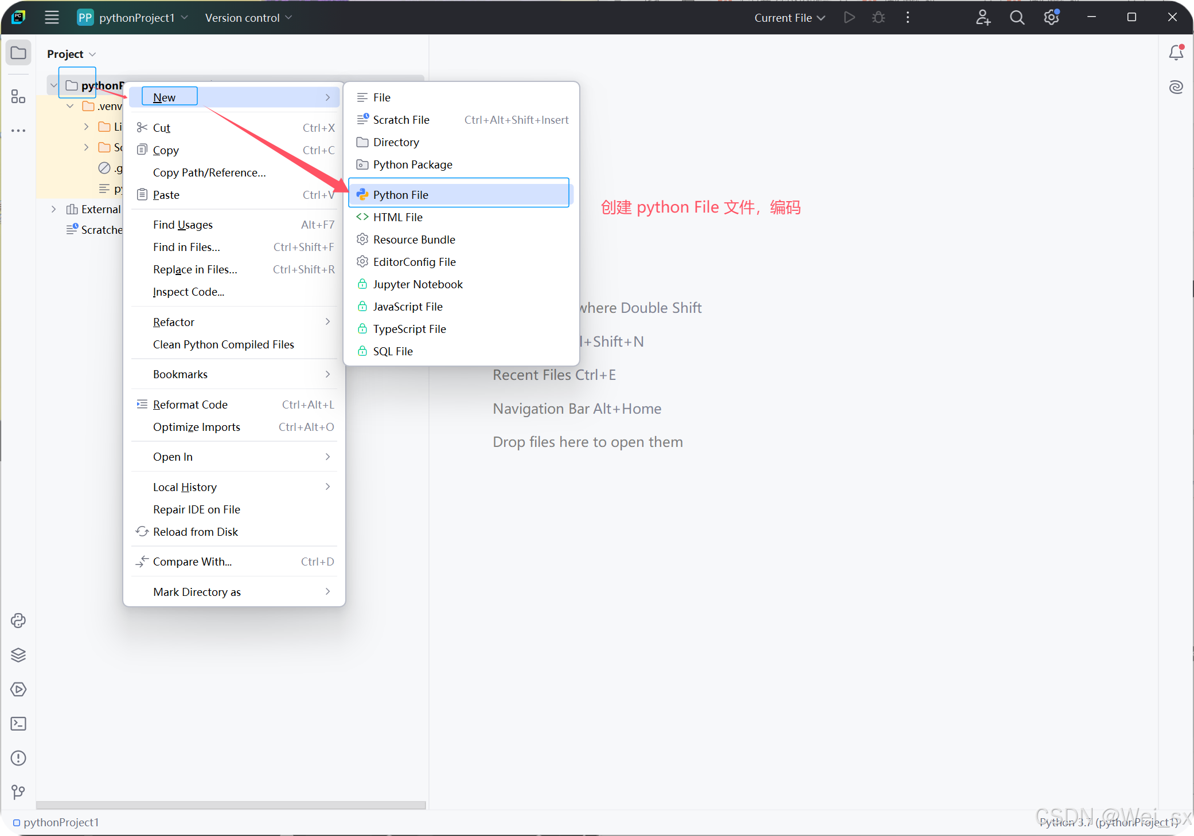Open the Structure tool window

click(18, 96)
